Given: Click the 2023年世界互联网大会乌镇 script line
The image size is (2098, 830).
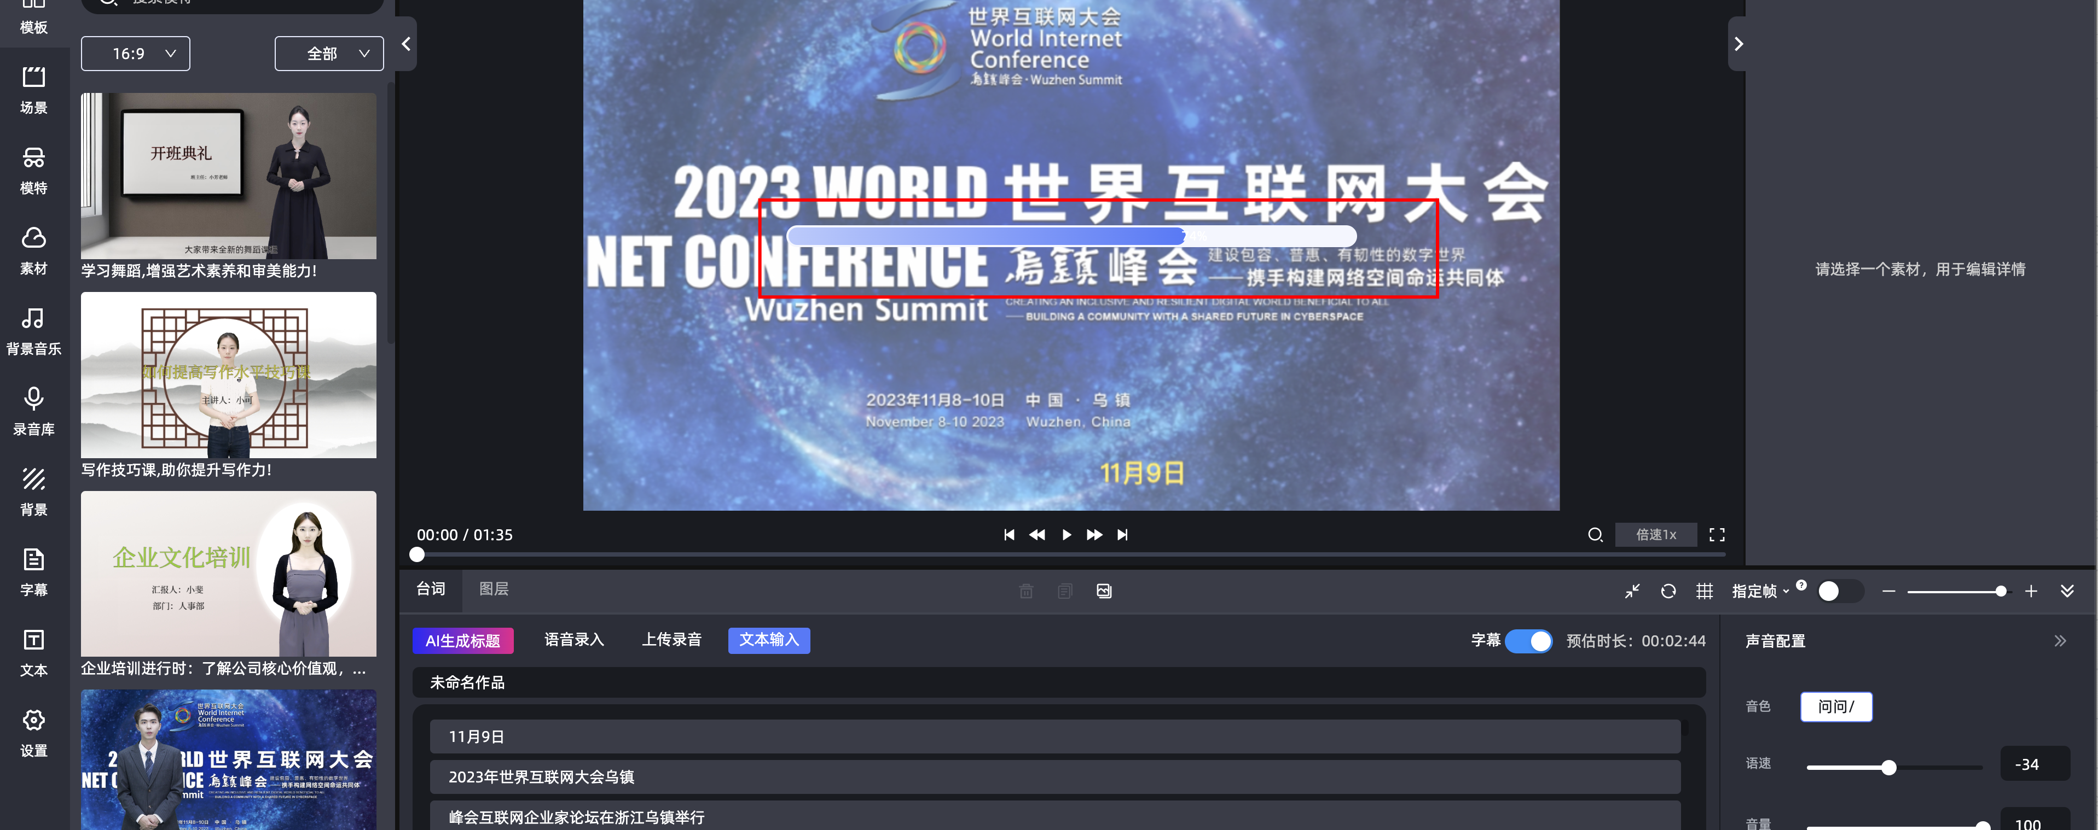Looking at the screenshot, I should 1054,777.
